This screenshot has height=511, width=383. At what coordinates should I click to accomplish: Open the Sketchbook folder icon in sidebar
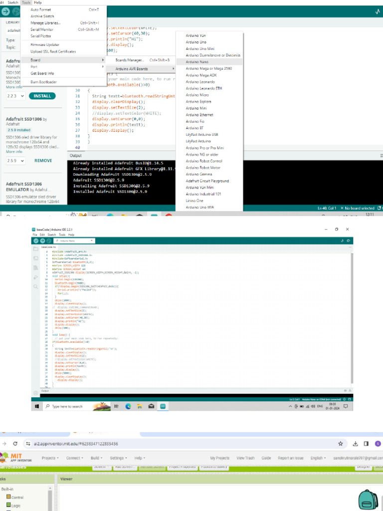click(36, 249)
